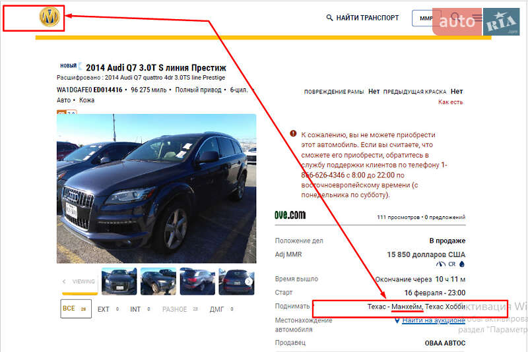
Task: Advance thumbnails with the right arrow
Action: pyautogui.click(x=249, y=281)
